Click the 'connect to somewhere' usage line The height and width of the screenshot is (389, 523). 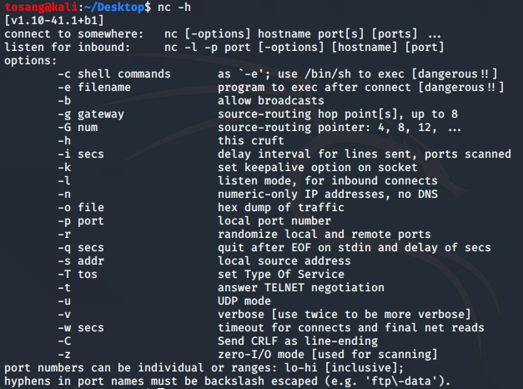click(x=223, y=34)
